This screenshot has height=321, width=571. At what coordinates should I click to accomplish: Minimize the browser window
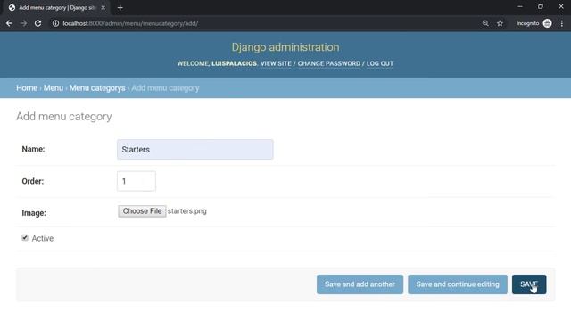point(520,6)
